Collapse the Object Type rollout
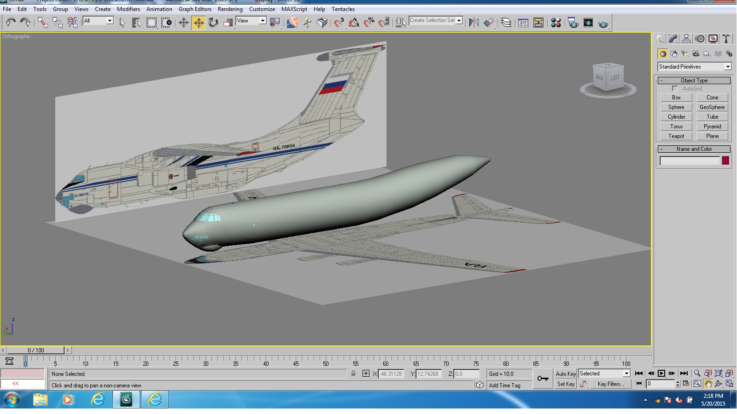 pyautogui.click(x=694, y=80)
